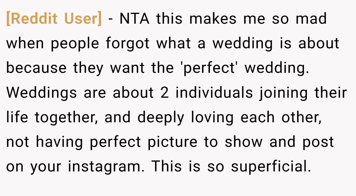
Task: Click the word 'because' in the comment
Action: [x=36, y=68]
